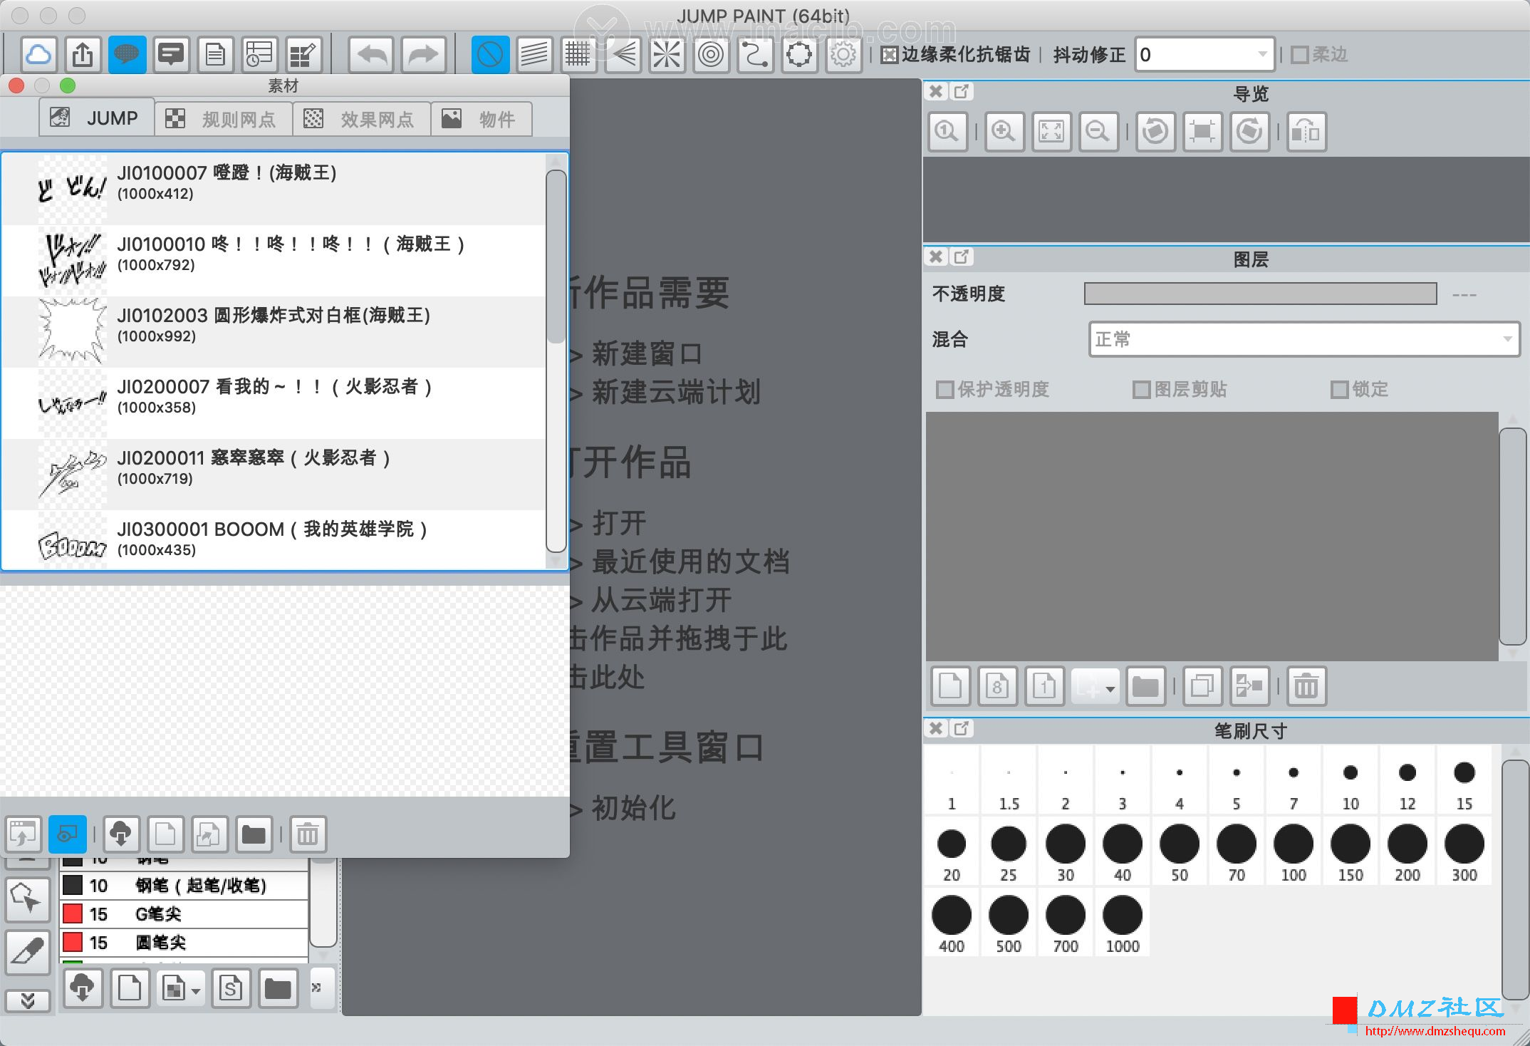The image size is (1530, 1046).
Task: Click new layer icon in Layers panel
Action: (x=950, y=687)
